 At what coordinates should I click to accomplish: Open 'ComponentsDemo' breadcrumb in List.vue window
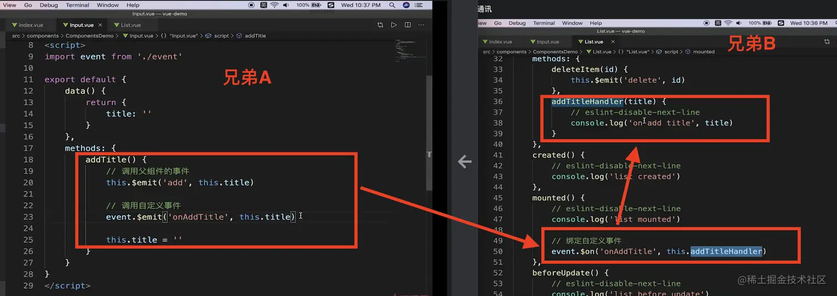(x=555, y=51)
